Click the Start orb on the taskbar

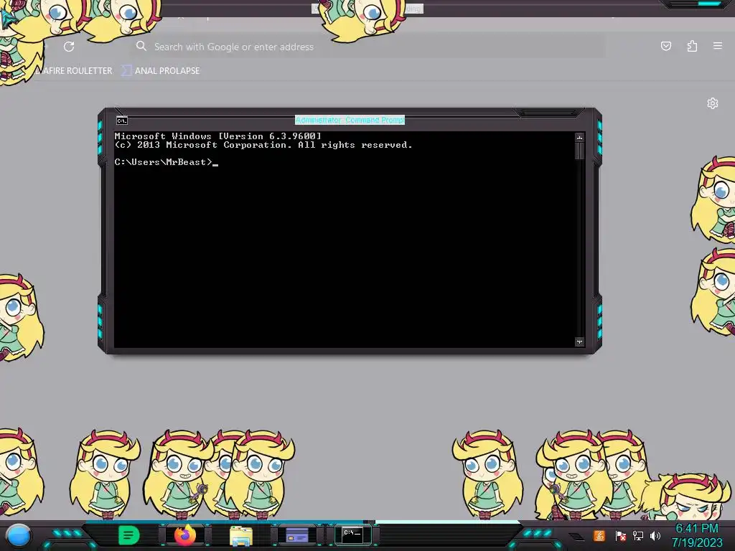(x=19, y=535)
